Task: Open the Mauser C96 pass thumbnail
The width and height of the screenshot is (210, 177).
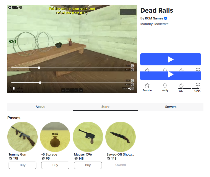Action: click(88, 137)
